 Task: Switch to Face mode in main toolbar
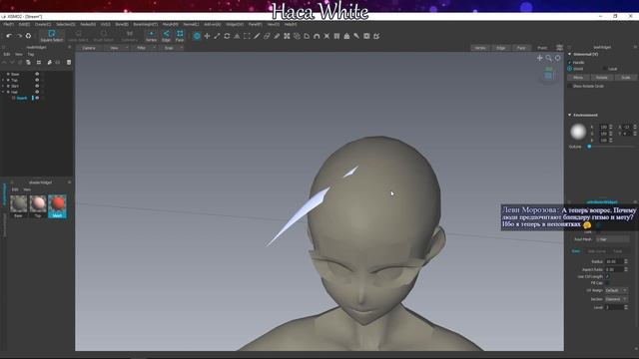click(x=180, y=36)
